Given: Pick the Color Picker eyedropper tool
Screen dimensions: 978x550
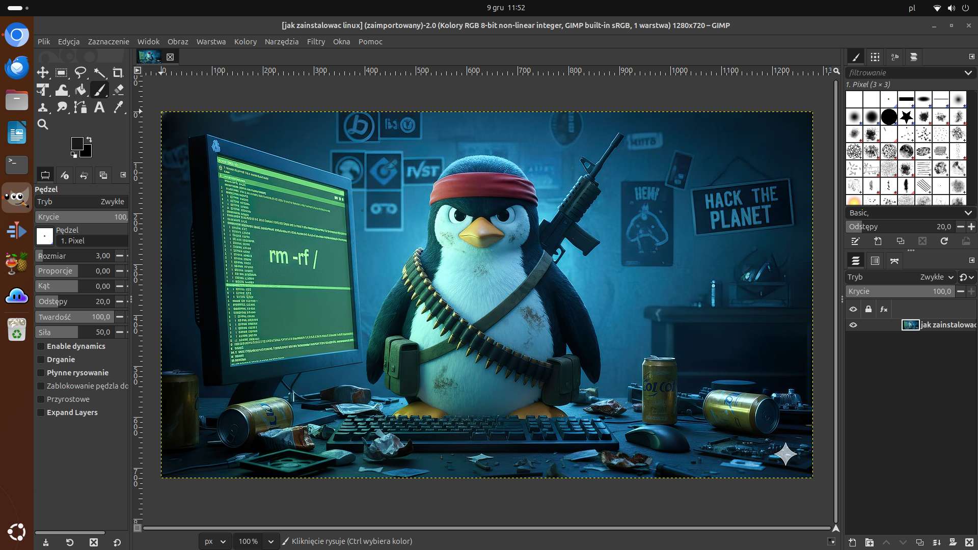Looking at the screenshot, I should (118, 107).
